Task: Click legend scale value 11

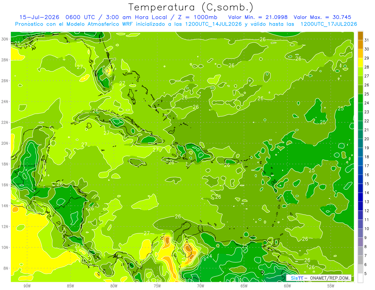Action: [x=367, y=220]
